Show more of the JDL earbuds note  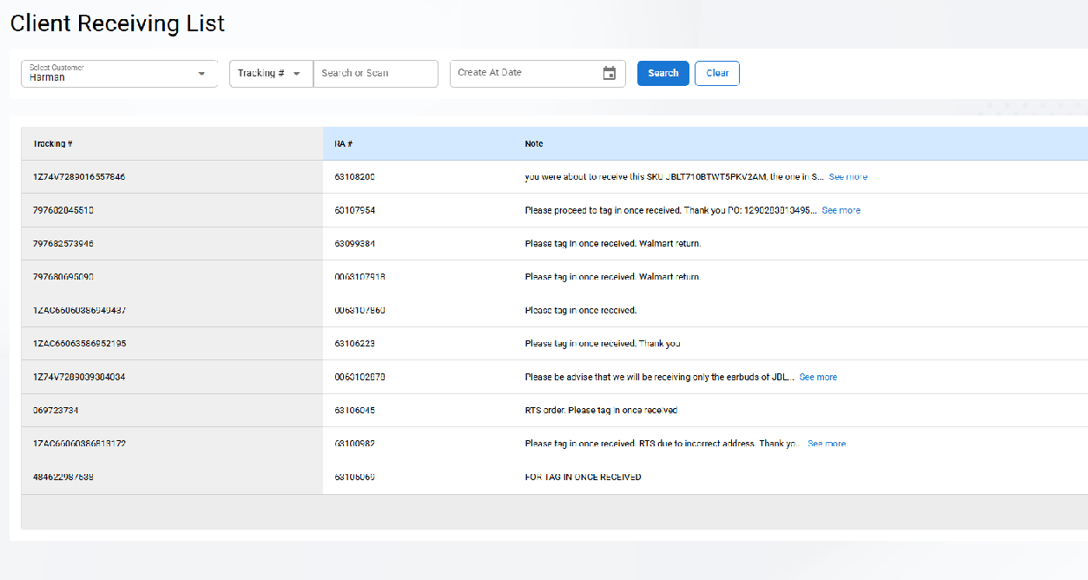pyautogui.click(x=818, y=377)
